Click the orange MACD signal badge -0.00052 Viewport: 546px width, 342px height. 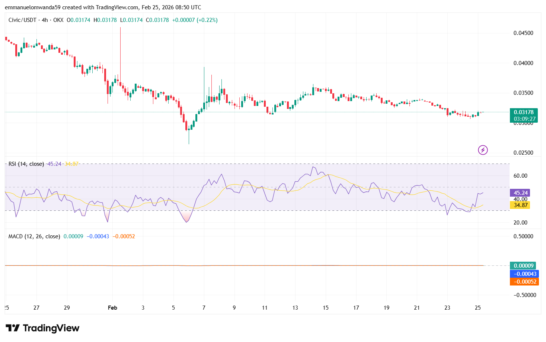525,282
